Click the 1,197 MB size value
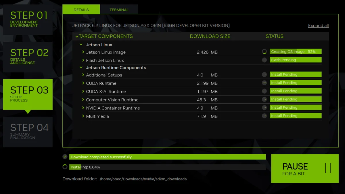The image size is (345, 194). click(207, 92)
